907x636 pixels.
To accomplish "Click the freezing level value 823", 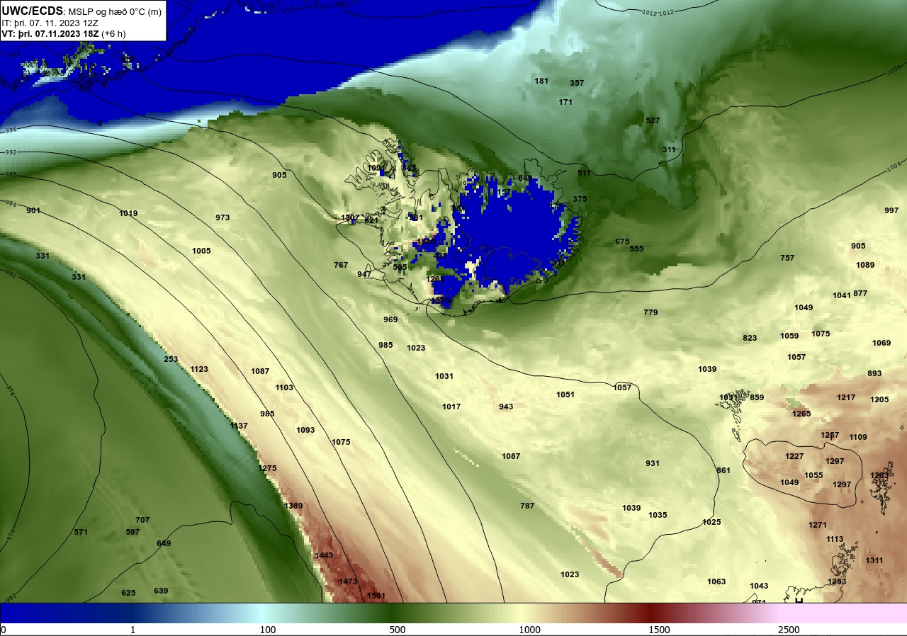I will click(750, 338).
